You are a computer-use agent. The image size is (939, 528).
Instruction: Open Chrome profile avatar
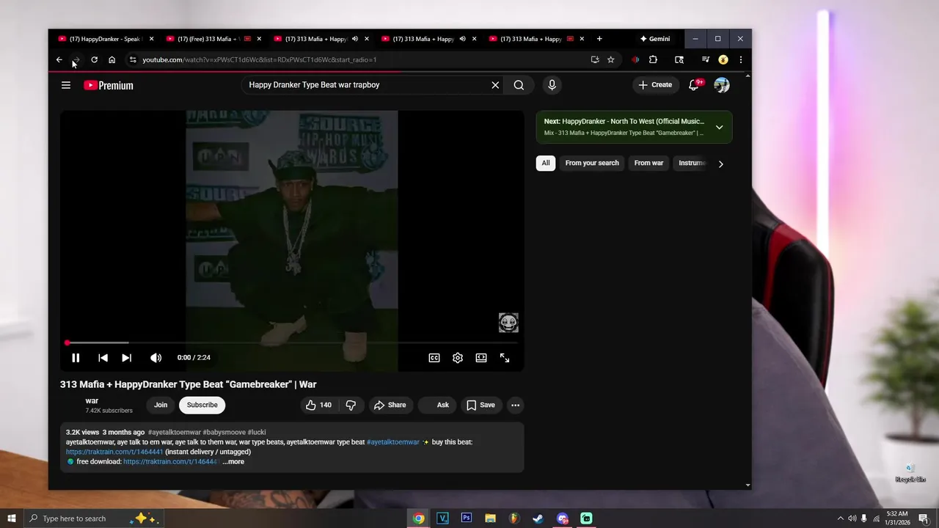723,59
